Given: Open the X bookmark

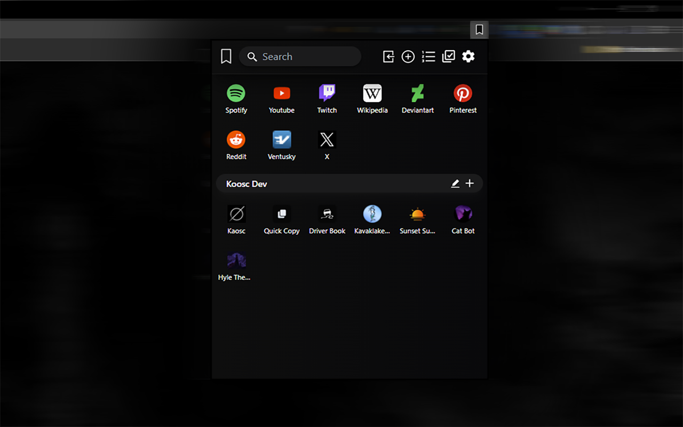Looking at the screenshot, I should [327, 145].
